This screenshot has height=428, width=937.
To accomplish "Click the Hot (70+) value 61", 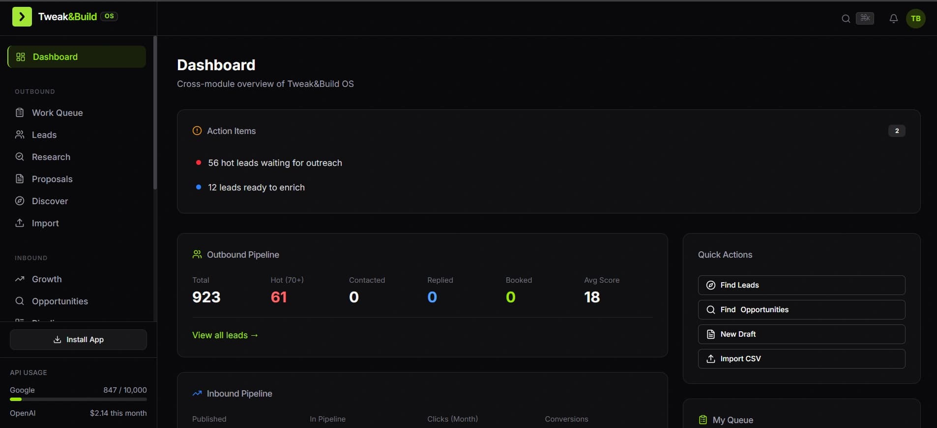I will (279, 297).
